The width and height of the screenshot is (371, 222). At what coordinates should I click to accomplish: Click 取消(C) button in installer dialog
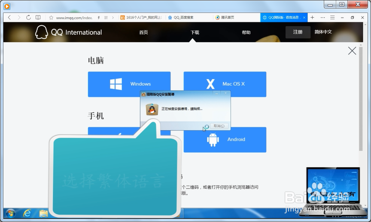coord(219,126)
